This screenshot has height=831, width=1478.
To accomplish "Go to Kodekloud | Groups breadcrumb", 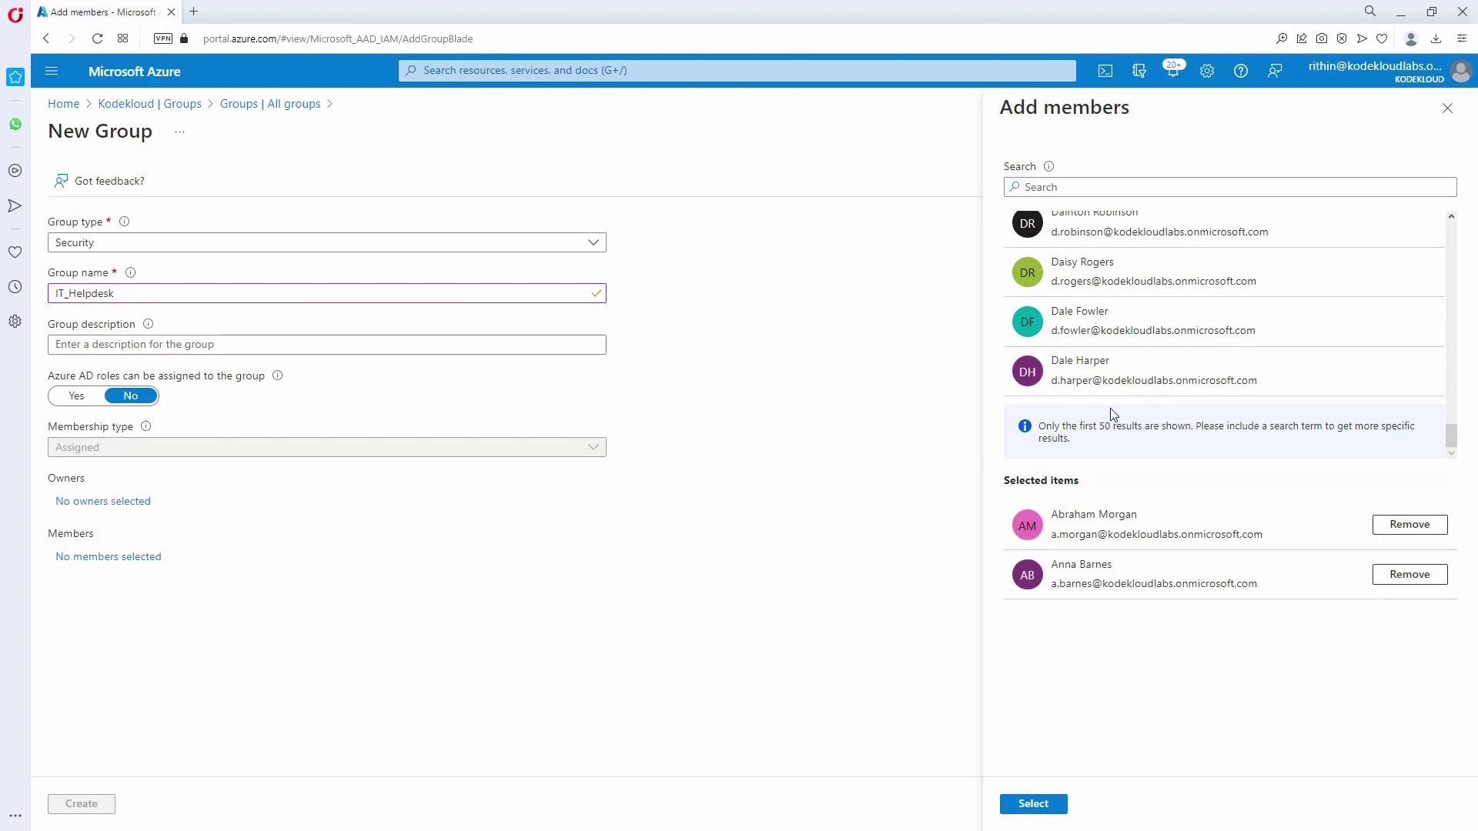I will [149, 104].
